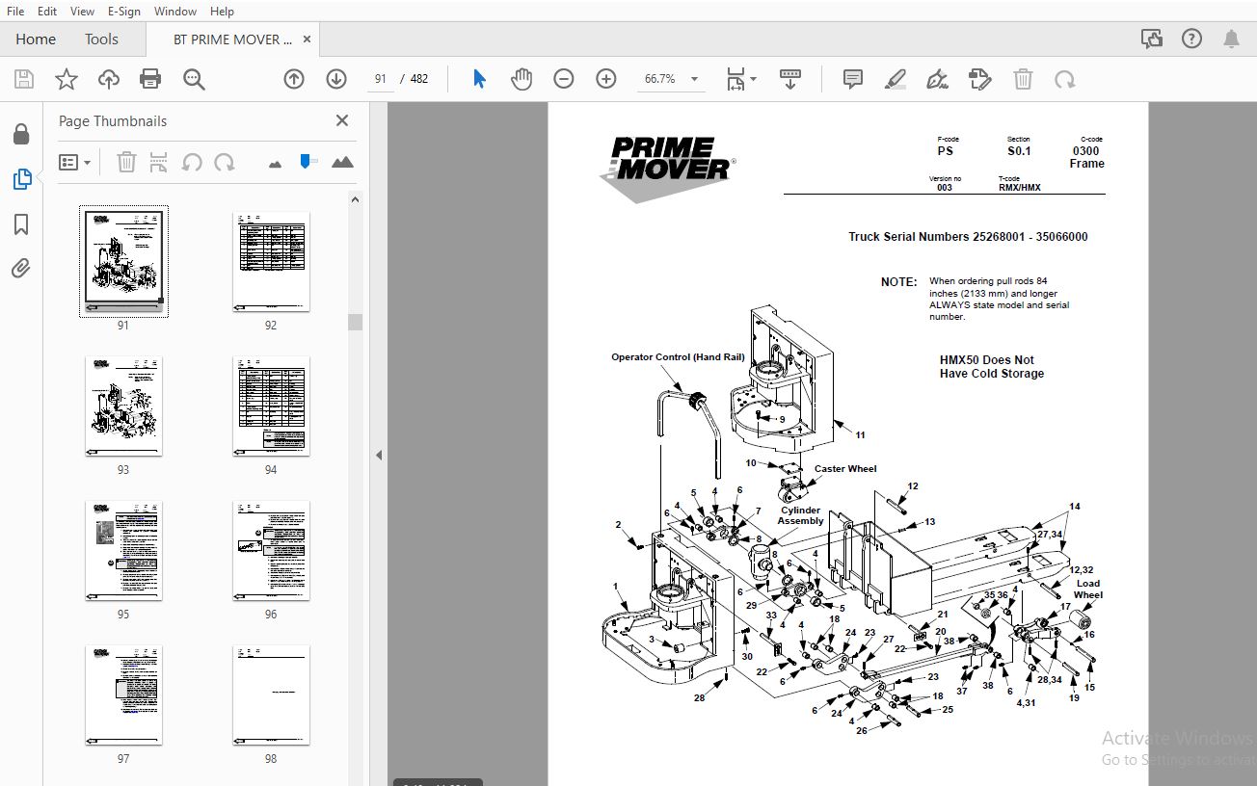Go to previous page with up arrow
The height and width of the screenshot is (786, 1257).
pyautogui.click(x=294, y=79)
